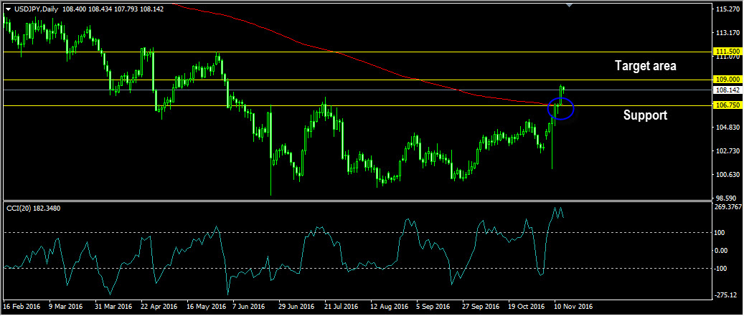Click the 16 May 2016 date label
Screen dimensions: 744x316
click(207, 307)
